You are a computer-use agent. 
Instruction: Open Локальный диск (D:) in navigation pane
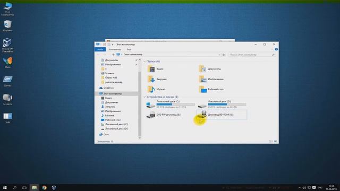click(115, 128)
